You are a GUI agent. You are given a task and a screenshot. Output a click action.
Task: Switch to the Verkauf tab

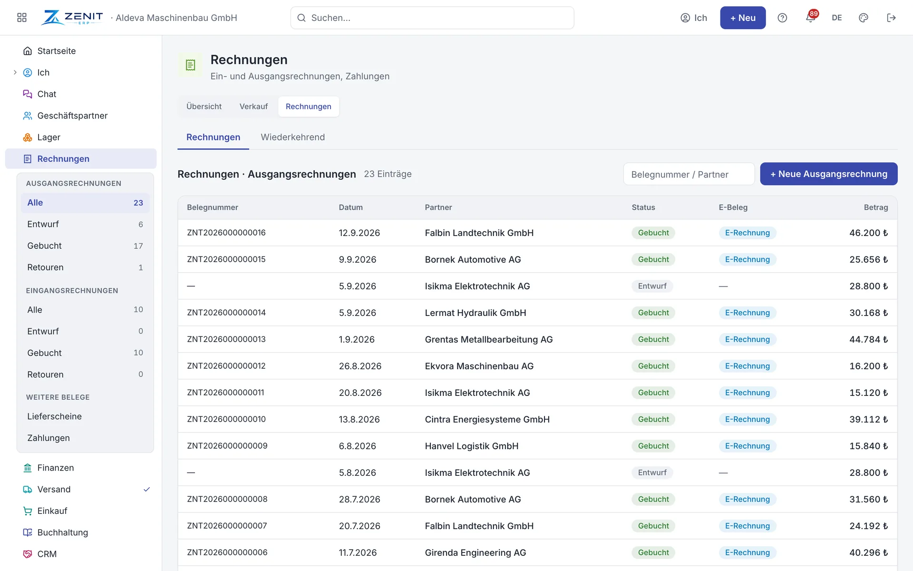click(253, 107)
